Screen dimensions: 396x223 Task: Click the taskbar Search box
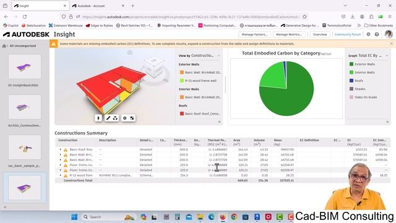click(x=109, y=217)
